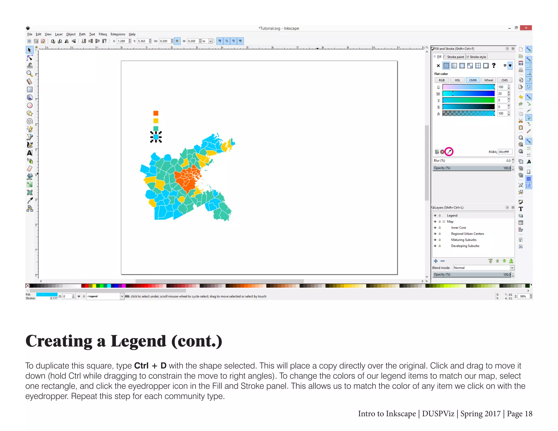Select the Spray tool

(30, 161)
